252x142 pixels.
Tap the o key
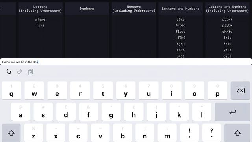tap(195, 91)
